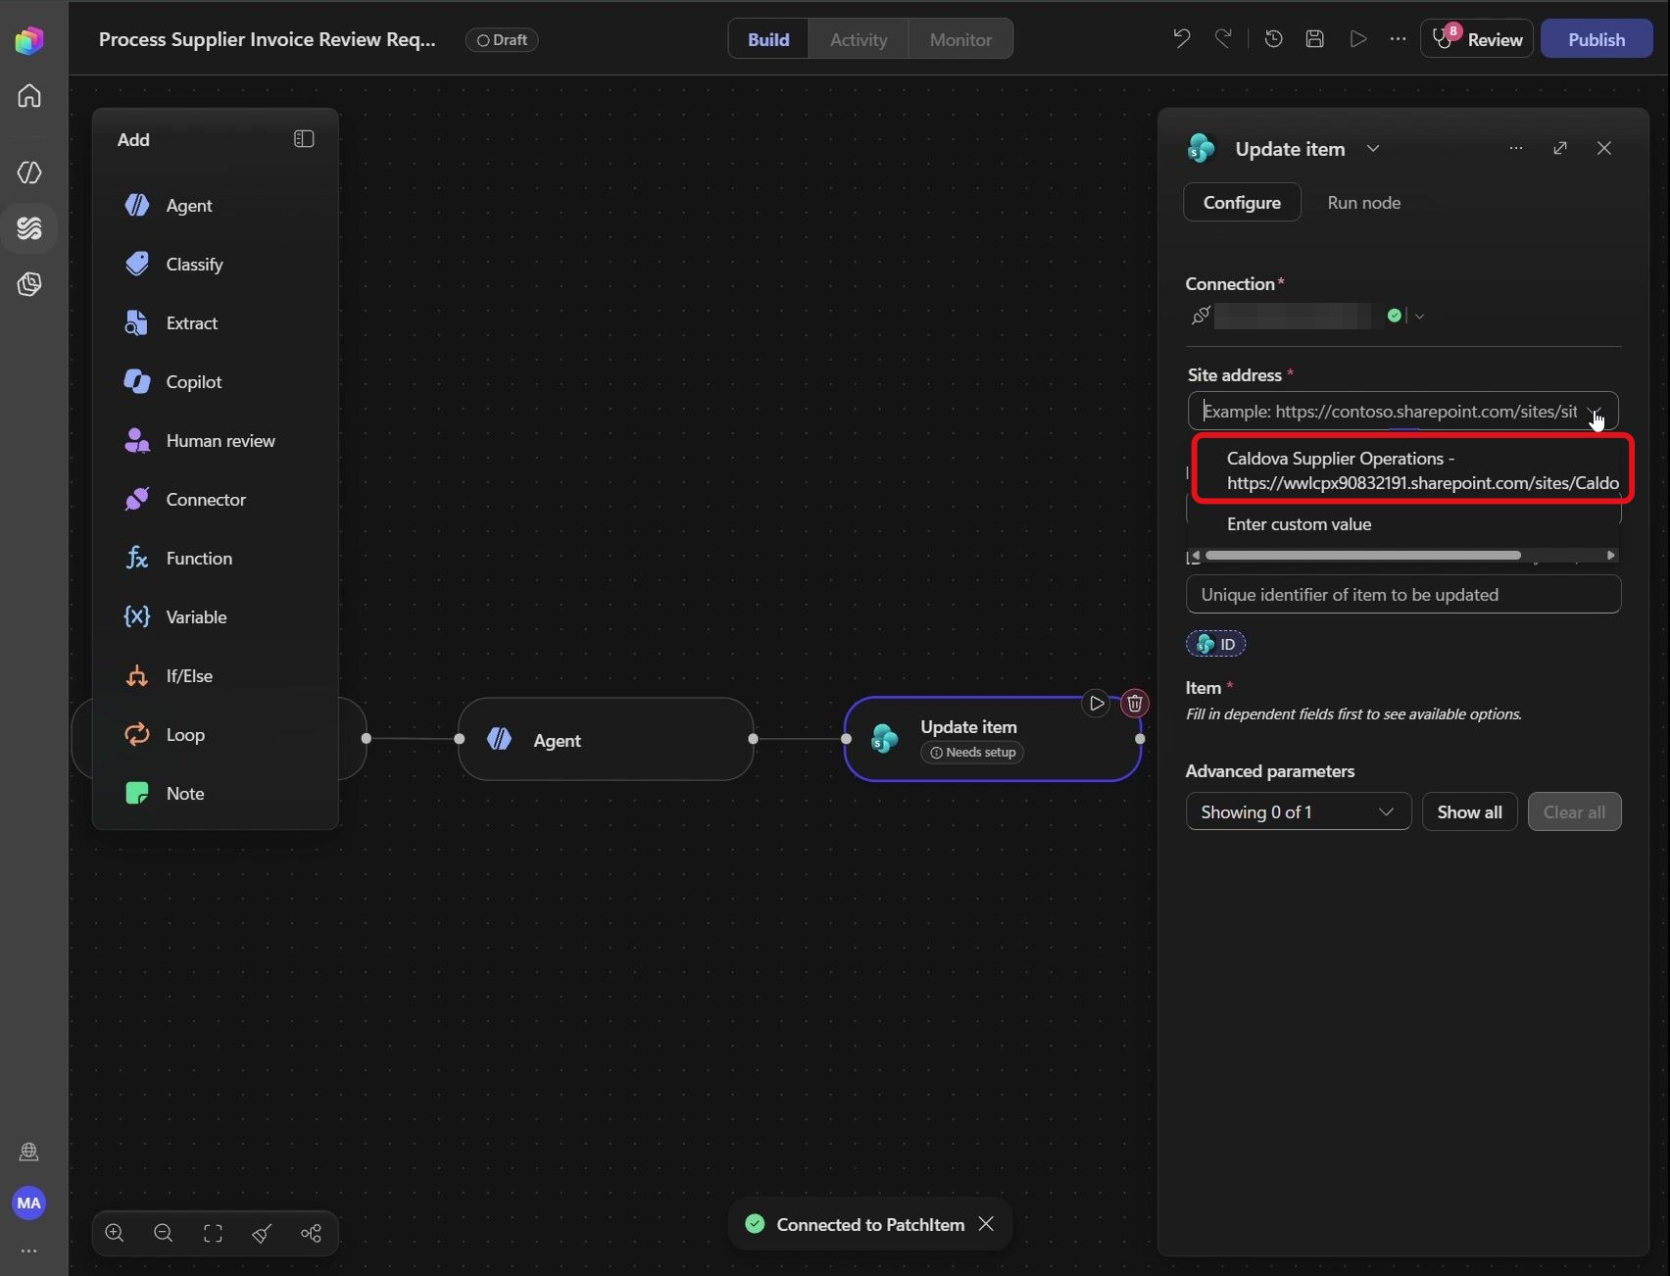Open the Update item title dropdown
The height and width of the screenshot is (1276, 1670).
tap(1373, 149)
